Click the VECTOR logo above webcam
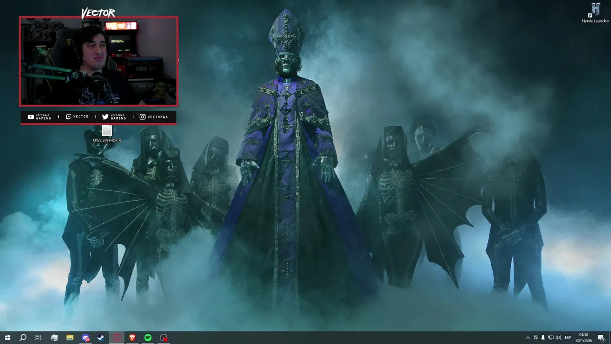Image resolution: width=611 pixels, height=344 pixels. point(98,13)
